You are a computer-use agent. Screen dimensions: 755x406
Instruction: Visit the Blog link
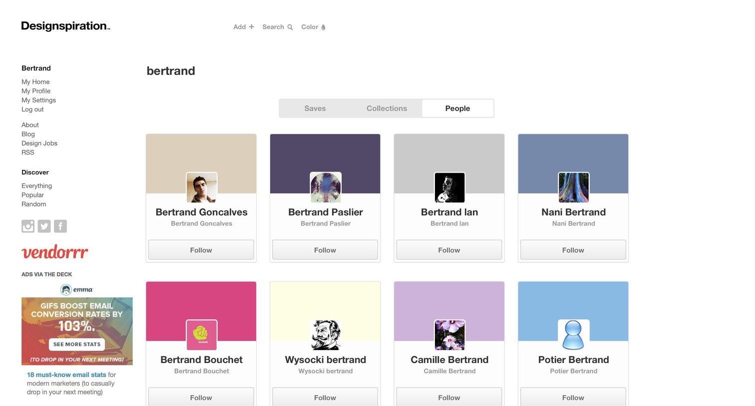click(28, 134)
